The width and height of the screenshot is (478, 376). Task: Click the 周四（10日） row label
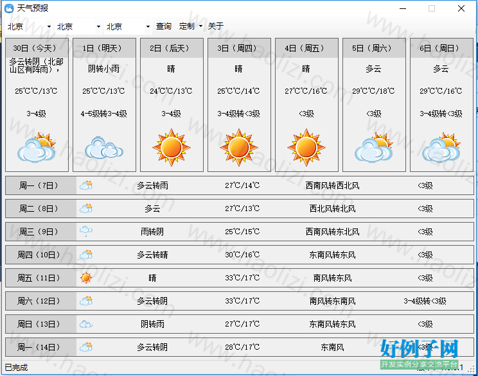pyautogui.click(x=41, y=255)
